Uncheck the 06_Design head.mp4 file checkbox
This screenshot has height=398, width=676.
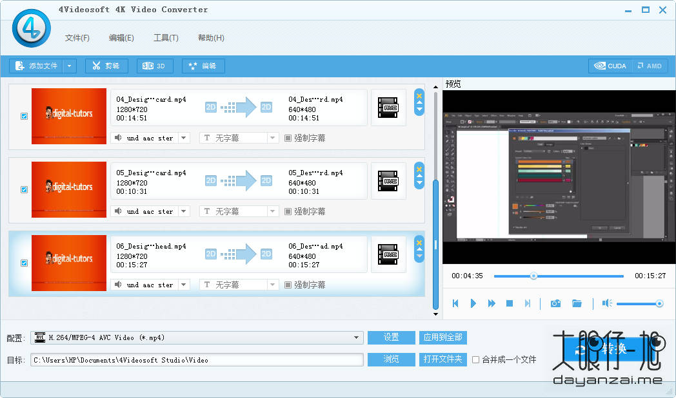(x=24, y=263)
